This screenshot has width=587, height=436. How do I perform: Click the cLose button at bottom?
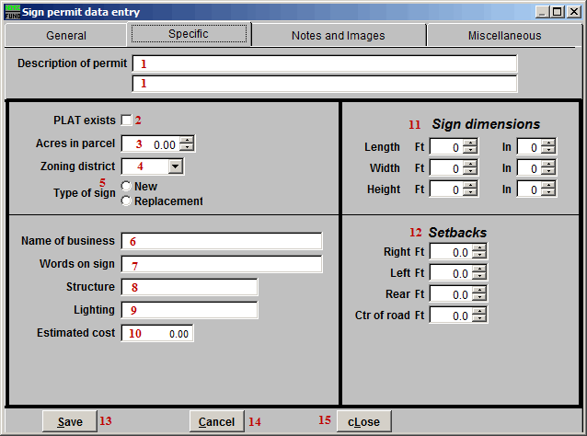[x=363, y=421]
